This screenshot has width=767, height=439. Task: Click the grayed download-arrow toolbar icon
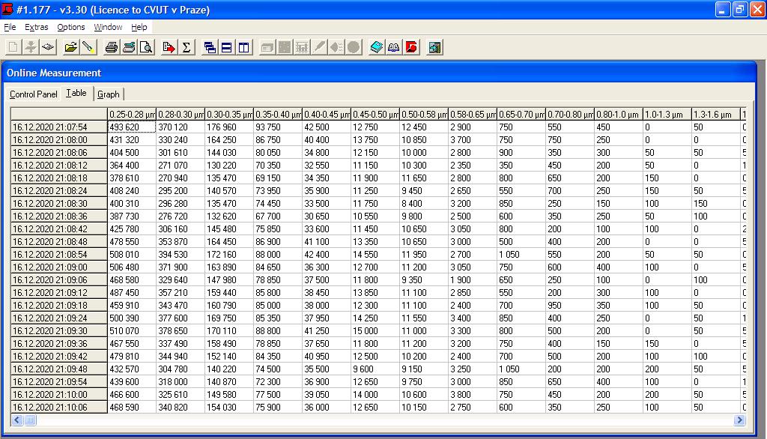tap(31, 47)
